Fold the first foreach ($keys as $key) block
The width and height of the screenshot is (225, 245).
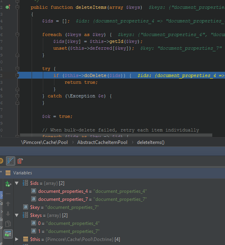click(17, 34)
